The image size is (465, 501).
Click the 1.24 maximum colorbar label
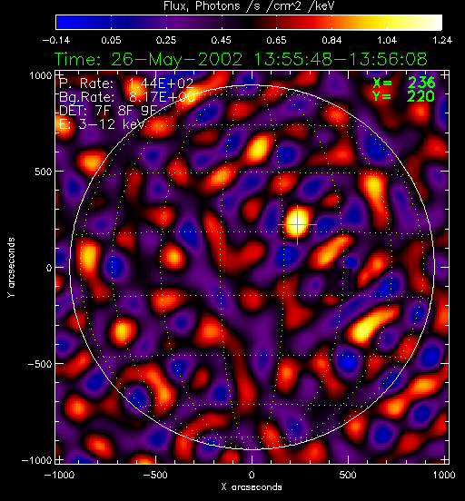(442, 40)
